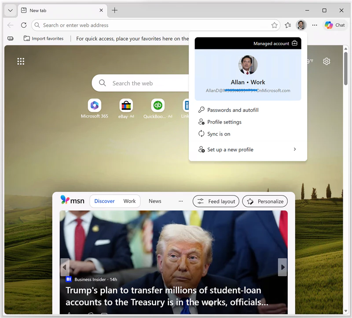
Task: Open a new tab with plus button
Action: pos(115,10)
